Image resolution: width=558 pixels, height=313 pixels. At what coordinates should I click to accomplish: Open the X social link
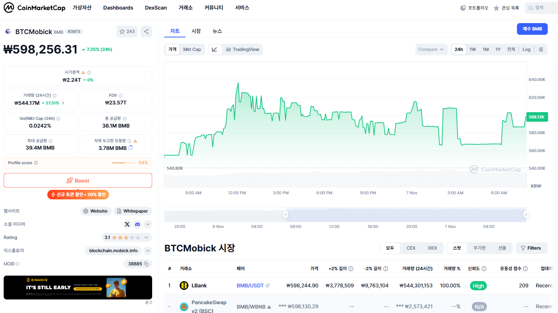pyautogui.click(x=127, y=224)
